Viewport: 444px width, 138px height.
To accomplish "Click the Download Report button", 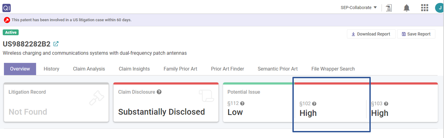I will 371,34.
